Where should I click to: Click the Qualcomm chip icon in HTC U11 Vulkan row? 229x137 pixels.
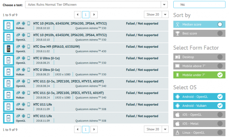click(x=18, y=93)
